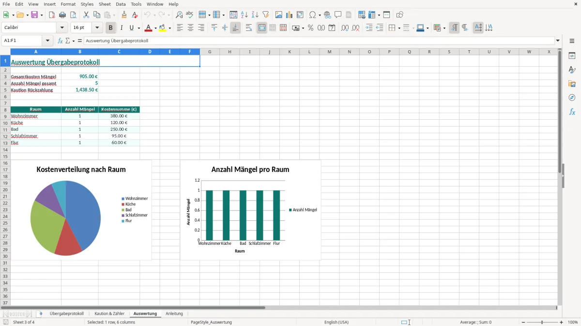Click the AutoFilter funnel icon
The image size is (581, 326).
pyautogui.click(x=266, y=15)
